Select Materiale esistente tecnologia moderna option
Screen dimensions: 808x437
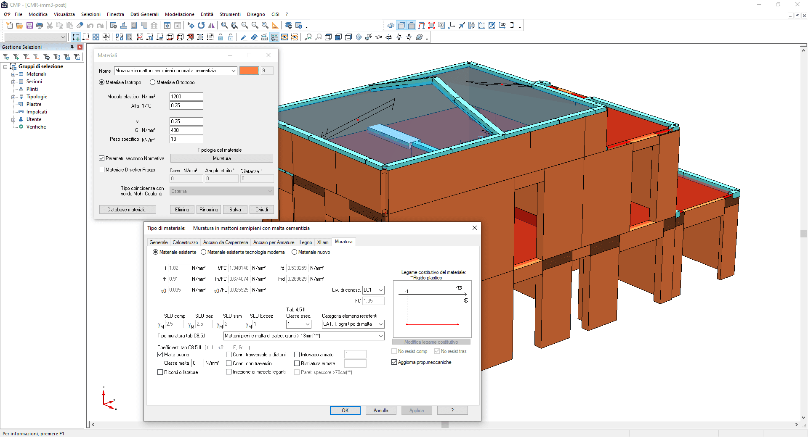(x=203, y=252)
